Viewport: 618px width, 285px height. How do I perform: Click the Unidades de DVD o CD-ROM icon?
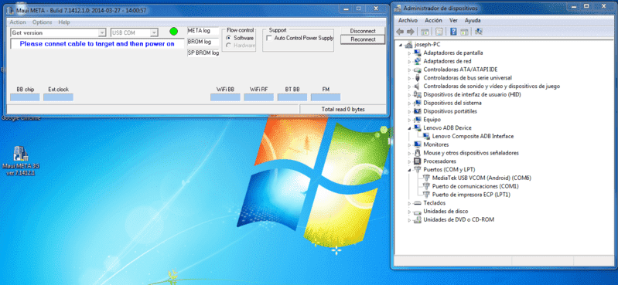[x=418, y=219]
